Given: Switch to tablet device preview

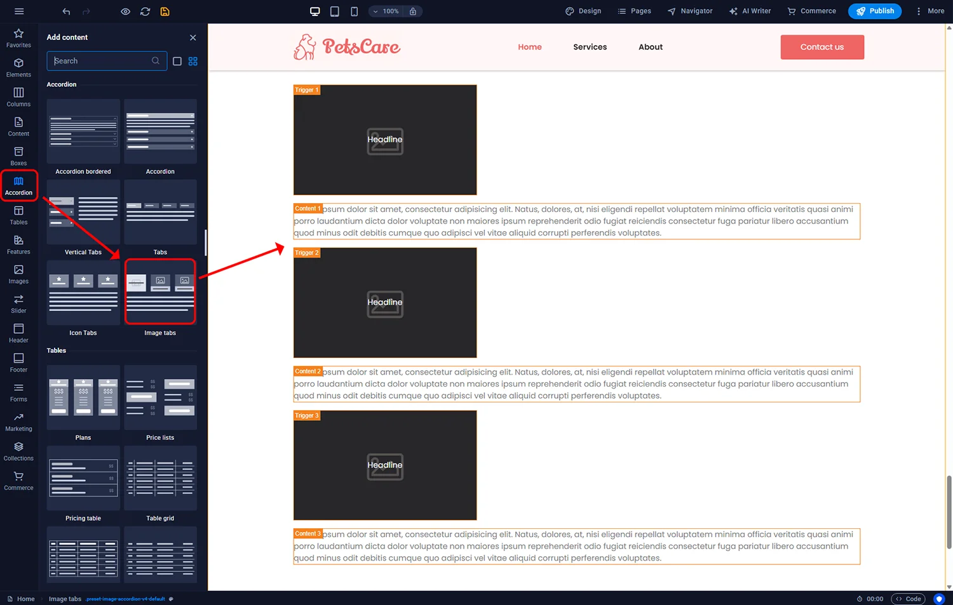Looking at the screenshot, I should pos(335,11).
